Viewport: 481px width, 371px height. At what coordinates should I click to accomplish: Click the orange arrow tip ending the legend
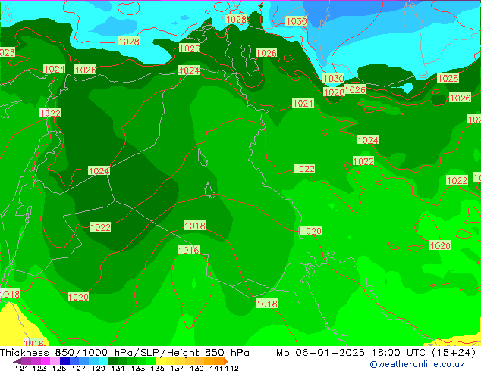click(x=226, y=361)
